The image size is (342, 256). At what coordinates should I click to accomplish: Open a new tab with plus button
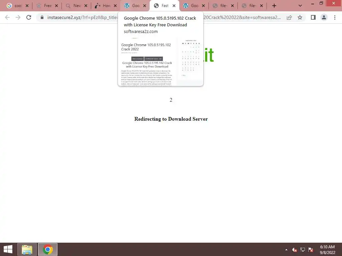pyautogui.click(x=274, y=6)
